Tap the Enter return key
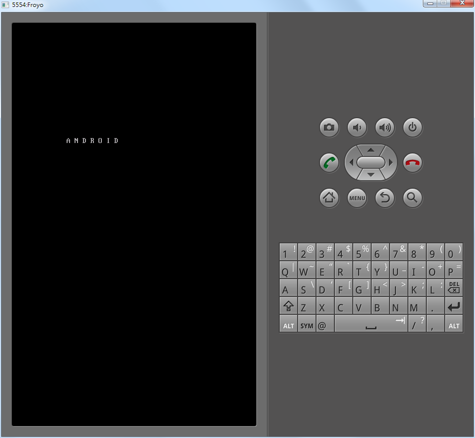 pyautogui.click(x=454, y=306)
